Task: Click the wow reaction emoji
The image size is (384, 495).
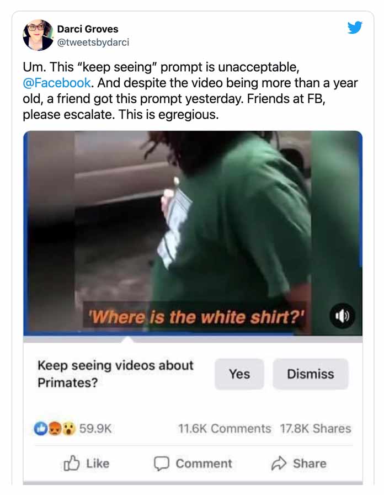Action: (x=69, y=429)
